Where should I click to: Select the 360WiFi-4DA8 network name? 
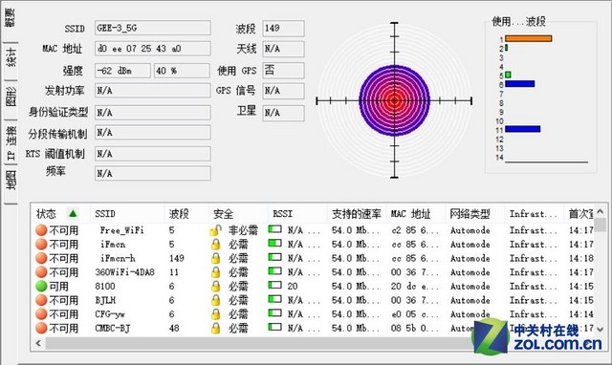125,272
